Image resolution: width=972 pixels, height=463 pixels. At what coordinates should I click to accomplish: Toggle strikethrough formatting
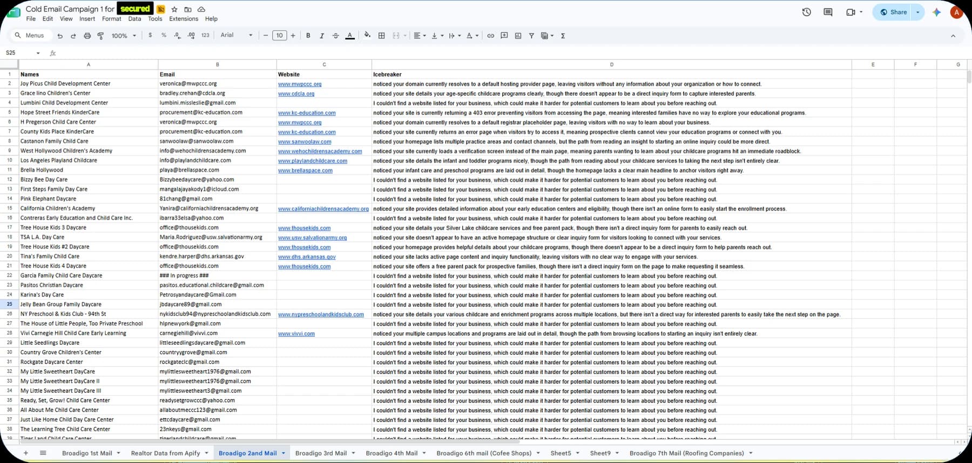coord(335,36)
